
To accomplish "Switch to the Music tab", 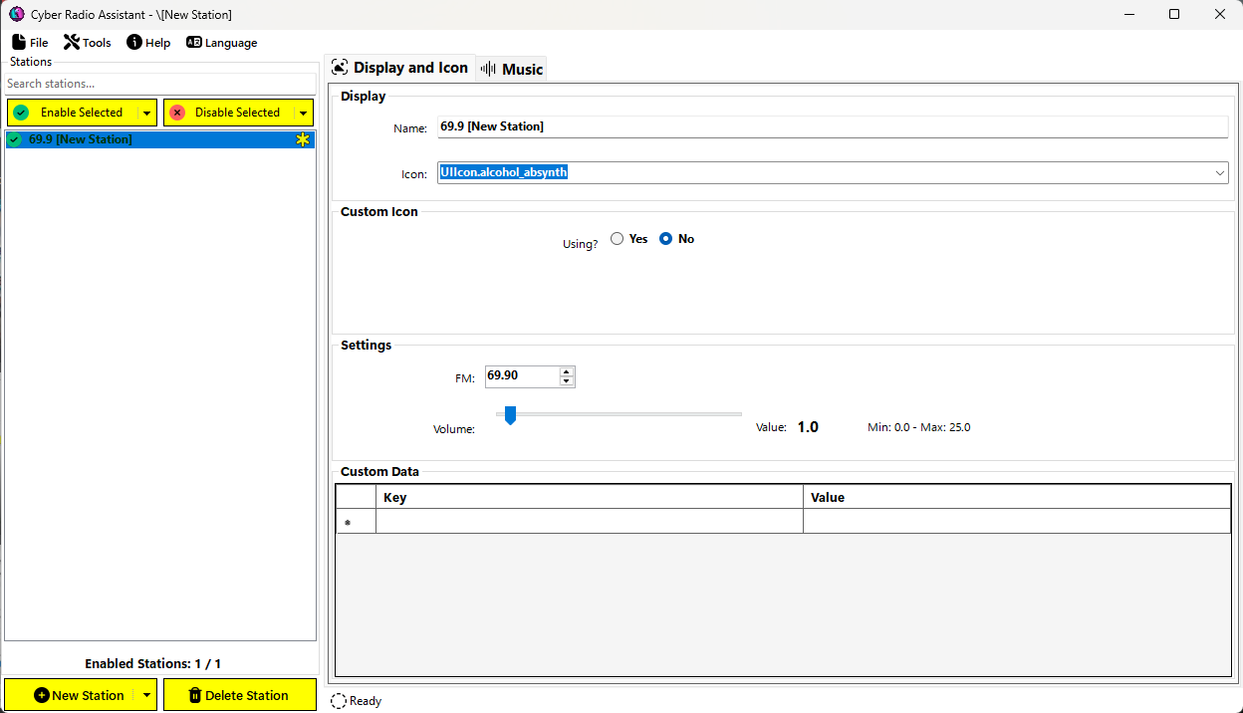I will click(x=512, y=69).
